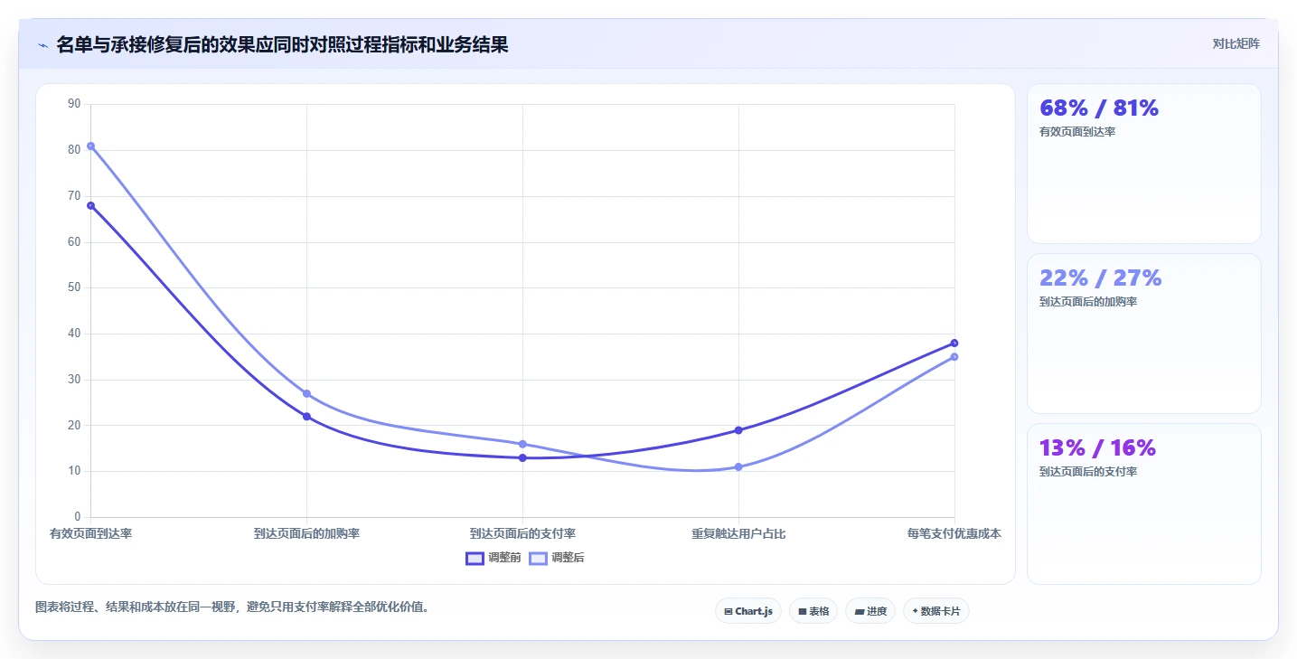Image resolution: width=1297 pixels, height=659 pixels.
Task: Click the x-axis label 到达页面后的支付率
Action: (x=522, y=533)
